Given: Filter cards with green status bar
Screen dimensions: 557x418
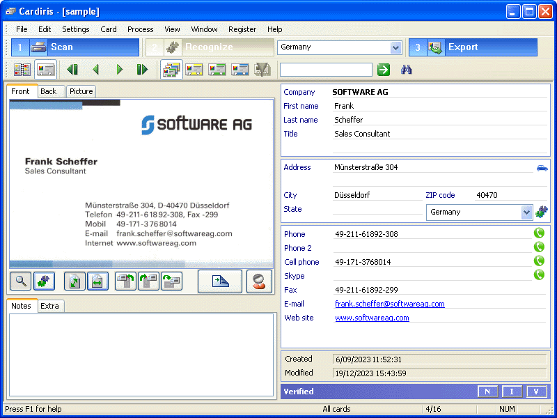Looking at the screenshot, I should point(217,70).
